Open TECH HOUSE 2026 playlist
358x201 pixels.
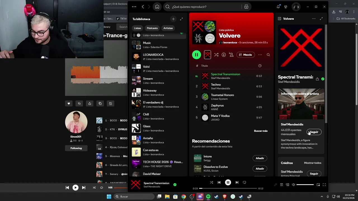click(x=159, y=164)
